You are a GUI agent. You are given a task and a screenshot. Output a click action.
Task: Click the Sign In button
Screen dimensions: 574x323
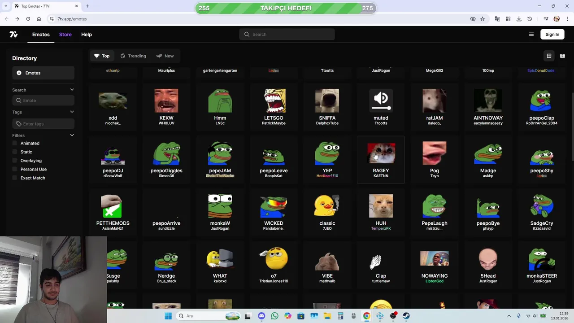552,35
